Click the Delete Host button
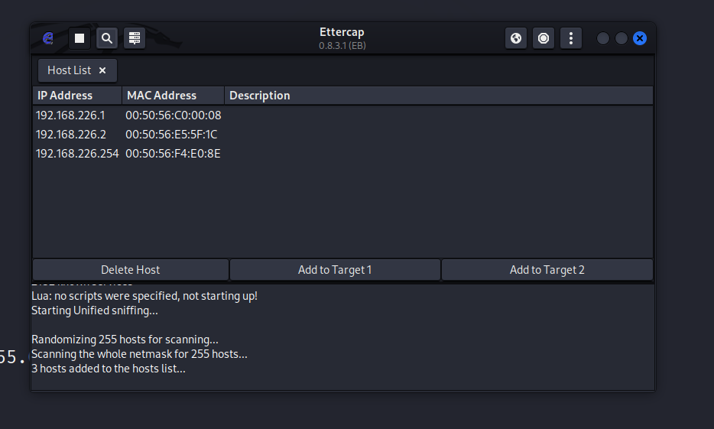The height and width of the screenshot is (429, 714). 131,270
